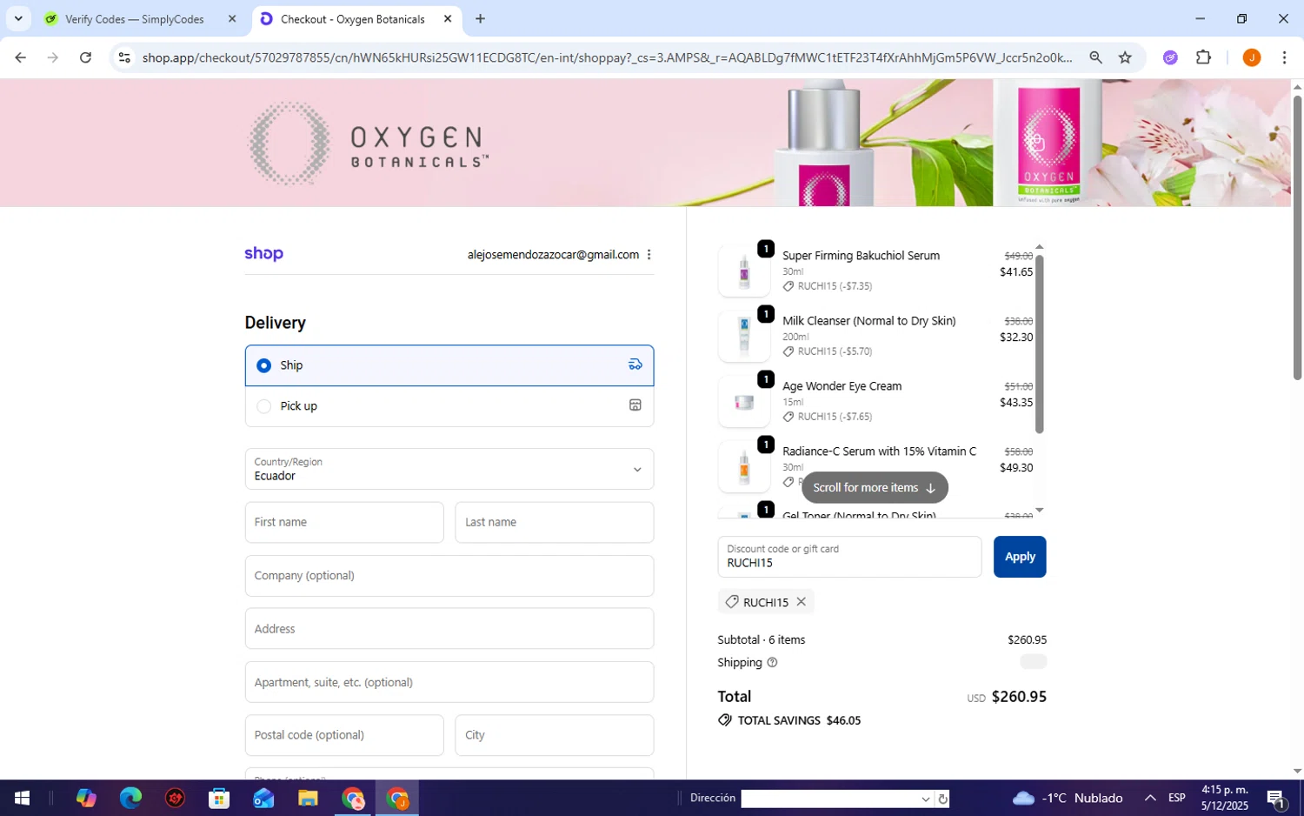Click the email alejosemendozazocar@gmail.com
Image resolution: width=1304 pixels, height=816 pixels.
[553, 255]
